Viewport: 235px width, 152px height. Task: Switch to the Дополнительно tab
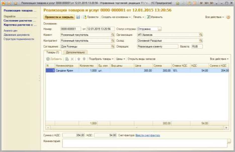(x=75, y=52)
